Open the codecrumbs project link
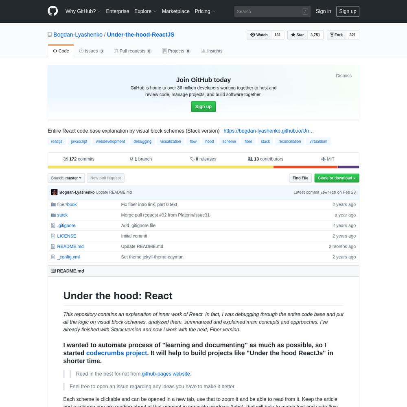 [116, 353]
